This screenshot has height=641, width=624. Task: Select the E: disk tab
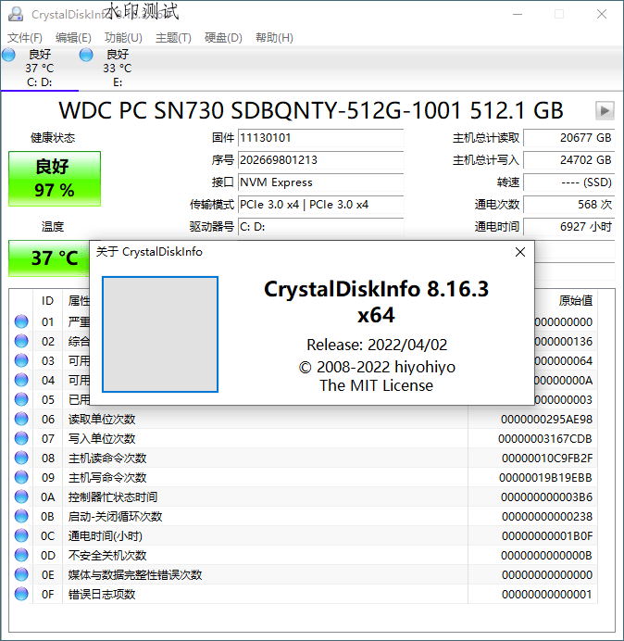coord(118,68)
